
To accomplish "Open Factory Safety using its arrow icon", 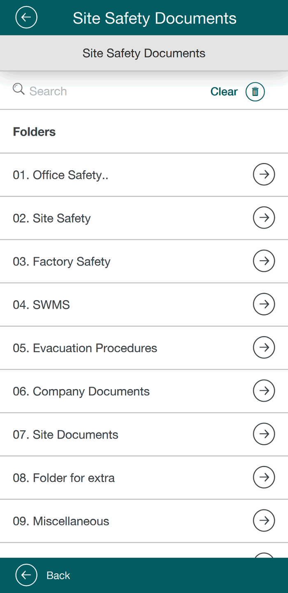I will [264, 261].
